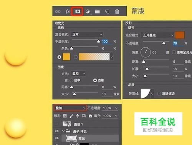Choose 居中 as the glow source

pos(71,80)
